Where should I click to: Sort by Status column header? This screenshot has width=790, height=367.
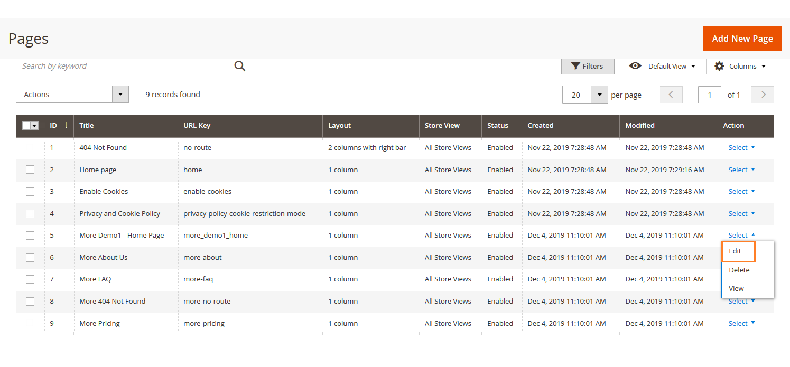pos(501,126)
